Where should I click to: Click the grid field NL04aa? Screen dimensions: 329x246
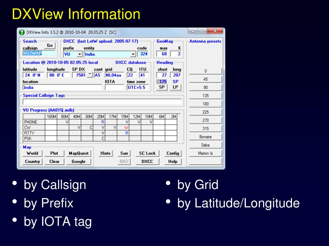click(x=114, y=75)
